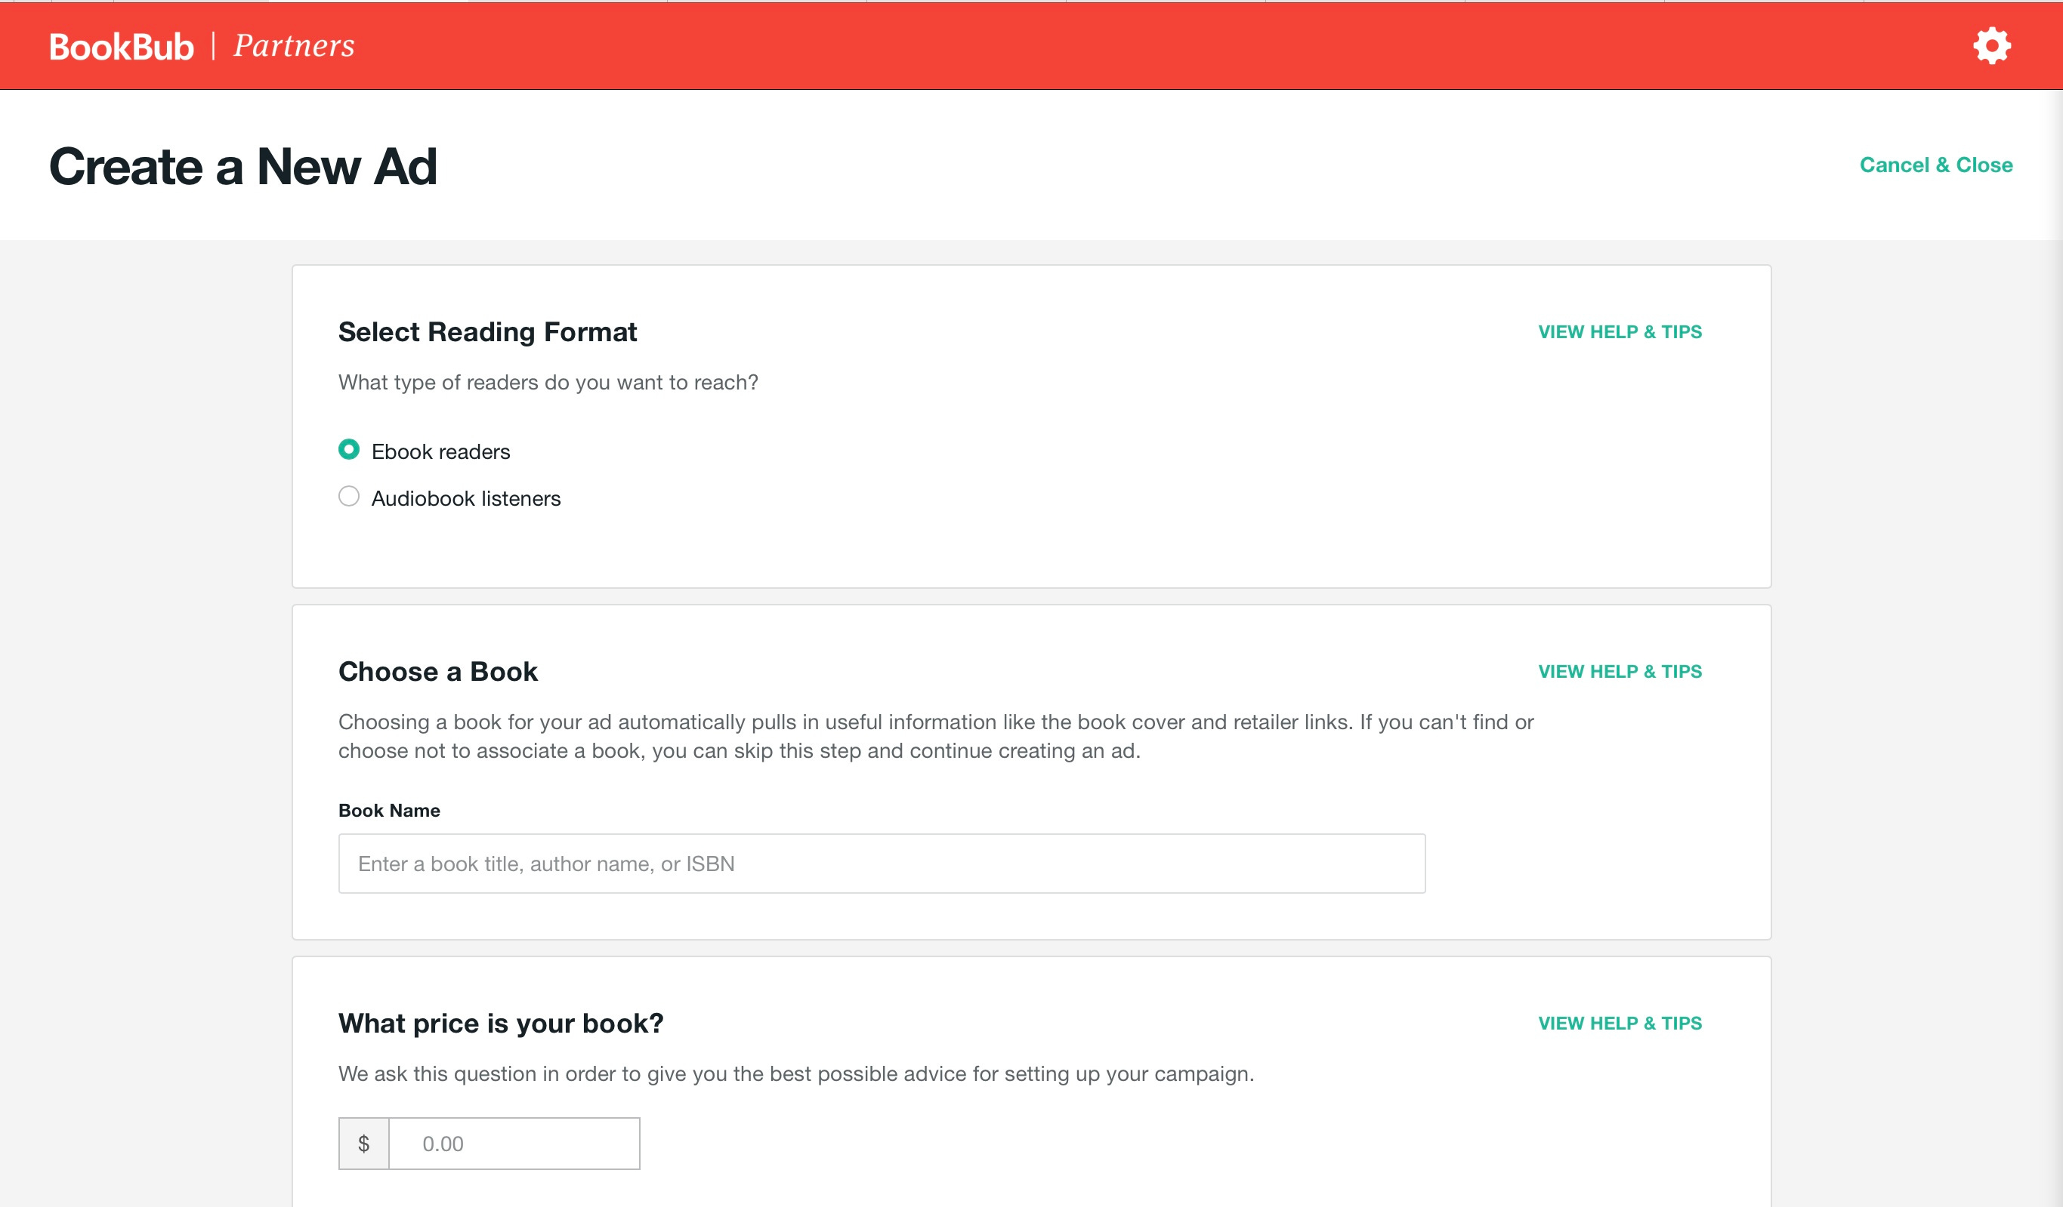This screenshot has width=2063, height=1207.
Task: Click the BookBub logo
Action: (x=121, y=47)
